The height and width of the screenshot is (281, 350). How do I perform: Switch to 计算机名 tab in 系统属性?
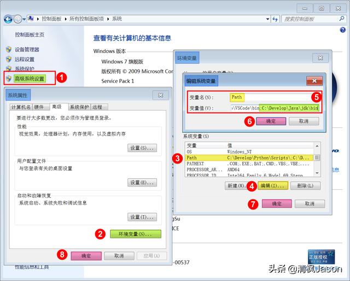[21, 107]
